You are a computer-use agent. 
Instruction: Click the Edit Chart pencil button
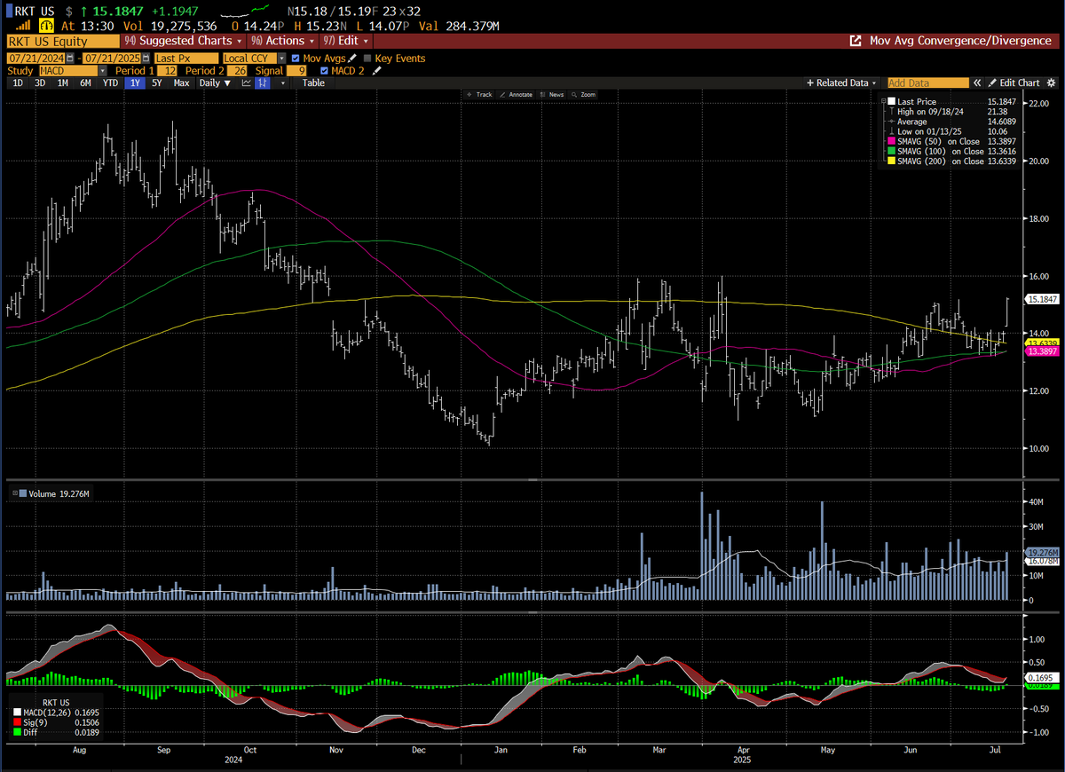tap(1014, 83)
